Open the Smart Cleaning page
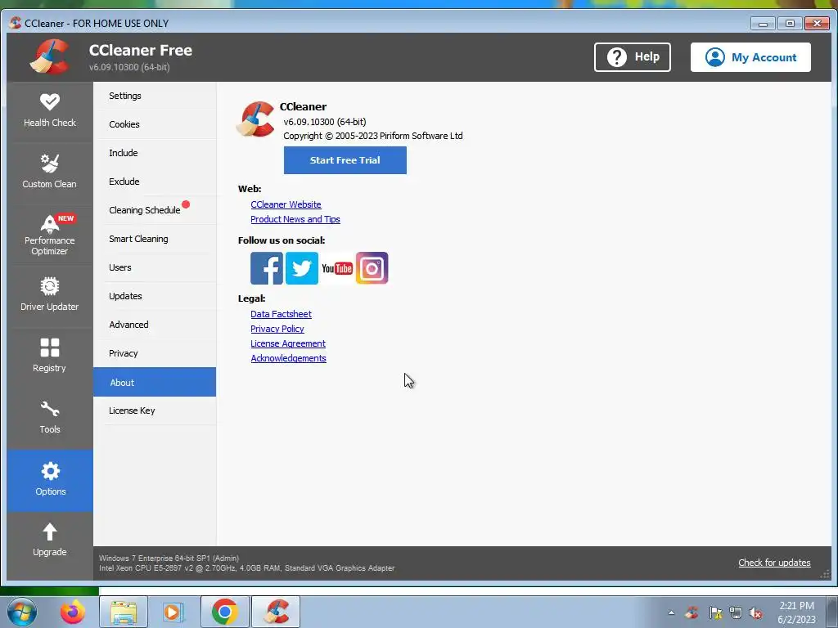 pos(155,240)
